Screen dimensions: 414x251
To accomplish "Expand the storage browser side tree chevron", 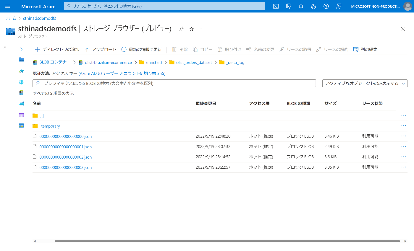I will coord(21,49).
